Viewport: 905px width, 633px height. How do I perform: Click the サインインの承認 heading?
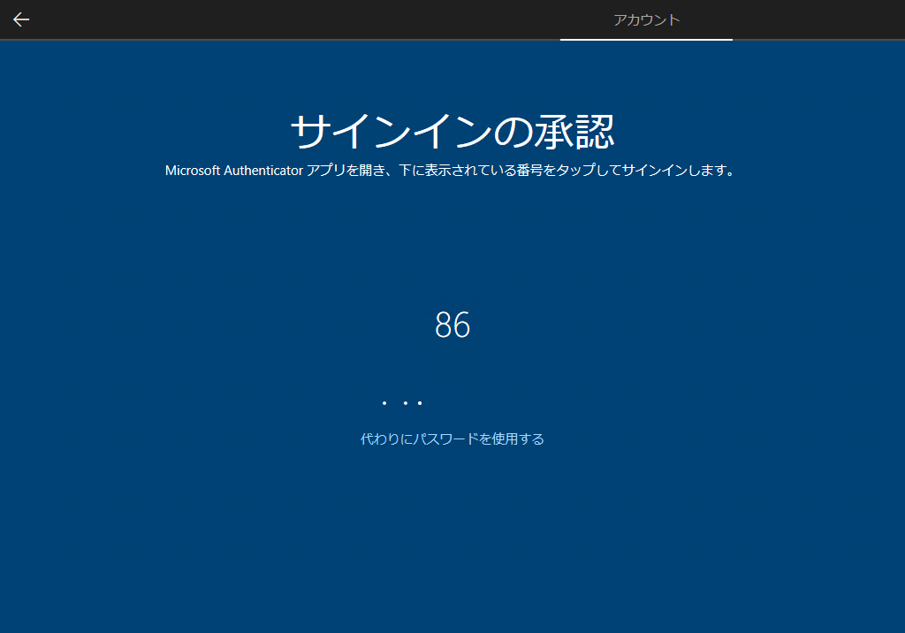coord(452,131)
